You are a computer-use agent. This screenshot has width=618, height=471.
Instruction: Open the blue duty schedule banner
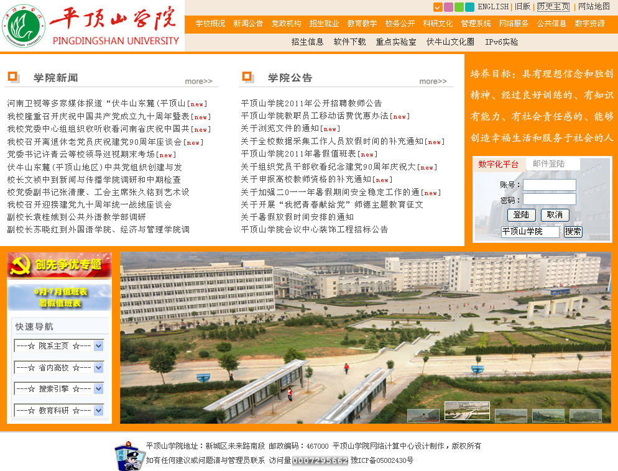click(59, 297)
